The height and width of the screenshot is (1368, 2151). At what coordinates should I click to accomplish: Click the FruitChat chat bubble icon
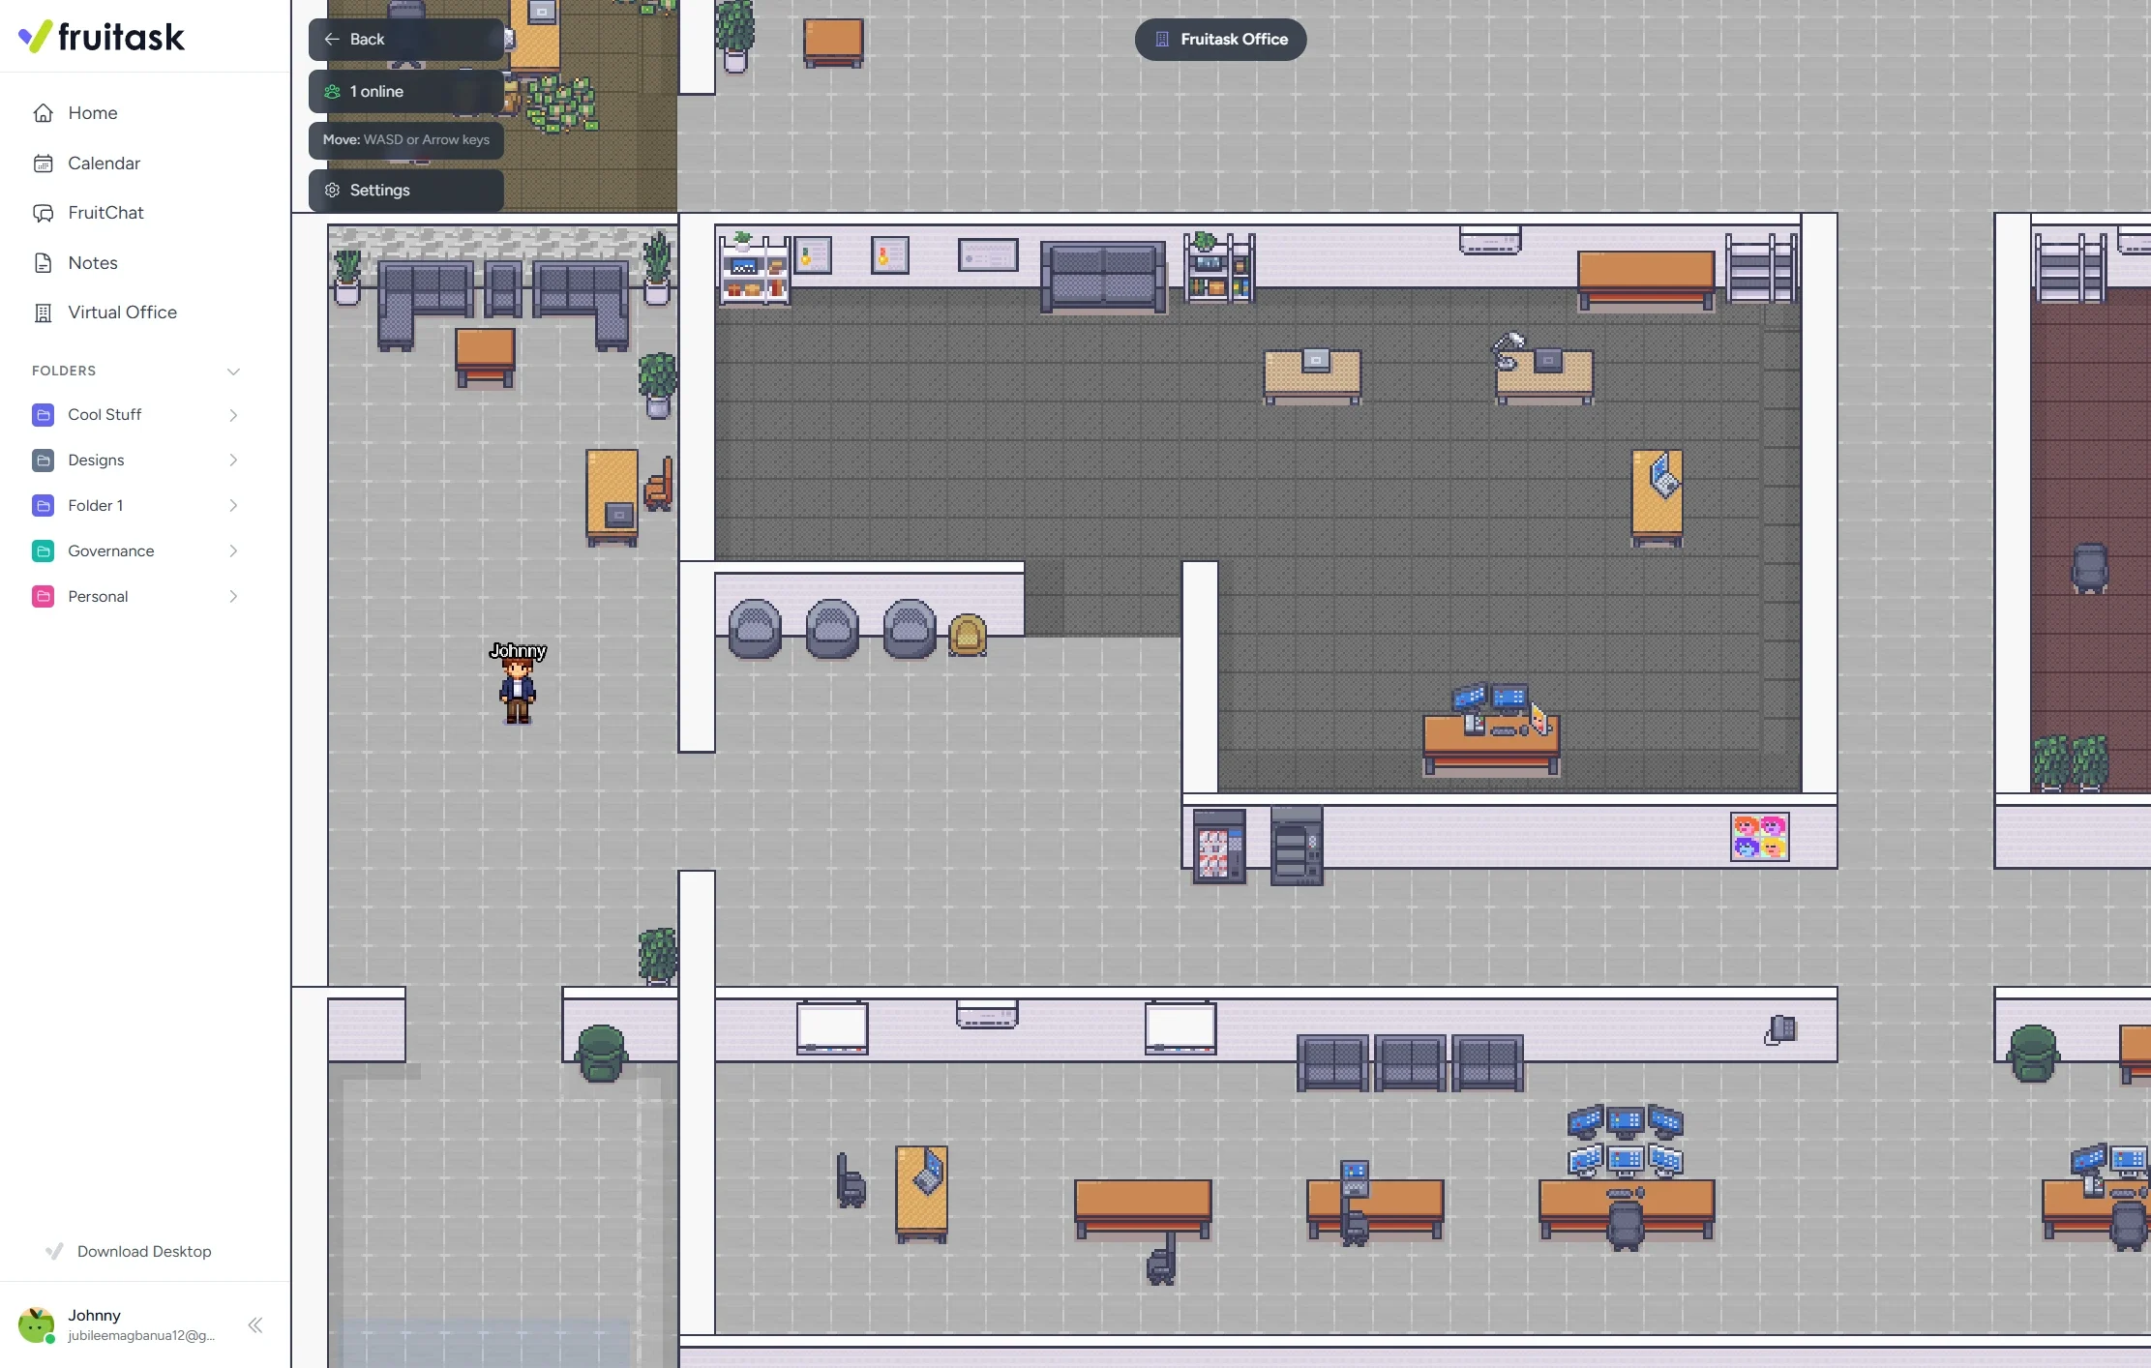[44, 213]
